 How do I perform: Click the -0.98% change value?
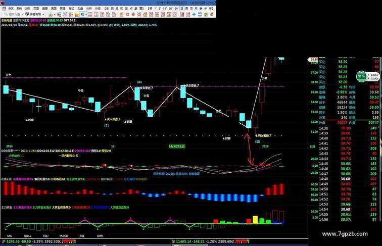point(342,92)
